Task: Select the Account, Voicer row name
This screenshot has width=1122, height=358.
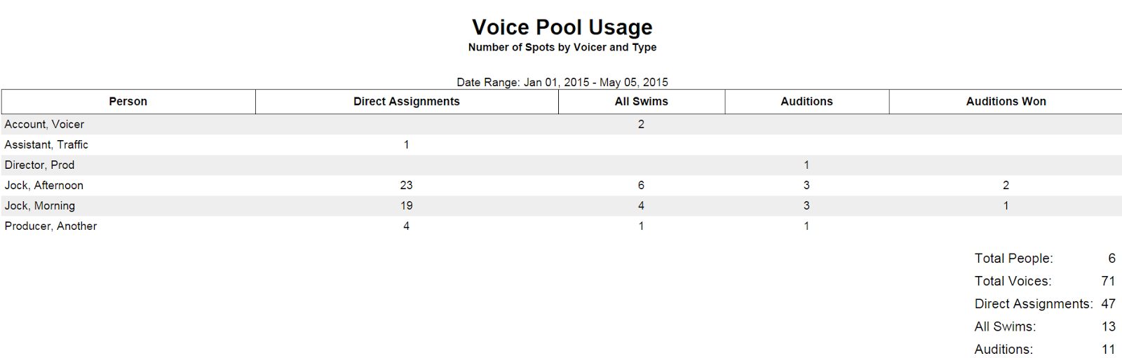Action: click(x=44, y=124)
